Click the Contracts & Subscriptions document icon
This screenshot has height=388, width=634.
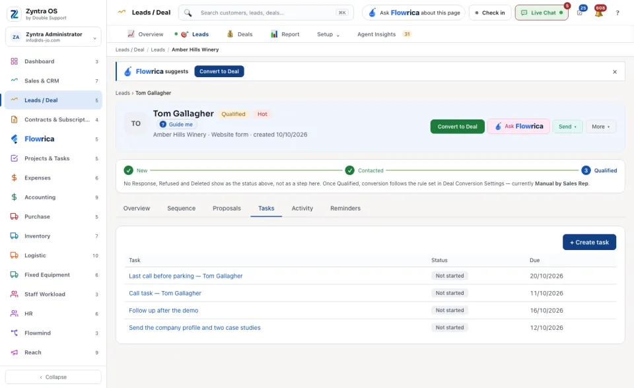14,119
